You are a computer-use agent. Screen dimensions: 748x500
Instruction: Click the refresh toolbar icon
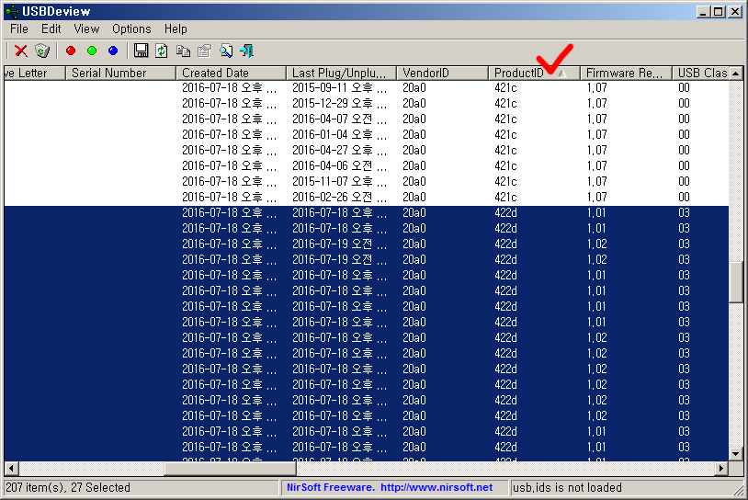(162, 51)
